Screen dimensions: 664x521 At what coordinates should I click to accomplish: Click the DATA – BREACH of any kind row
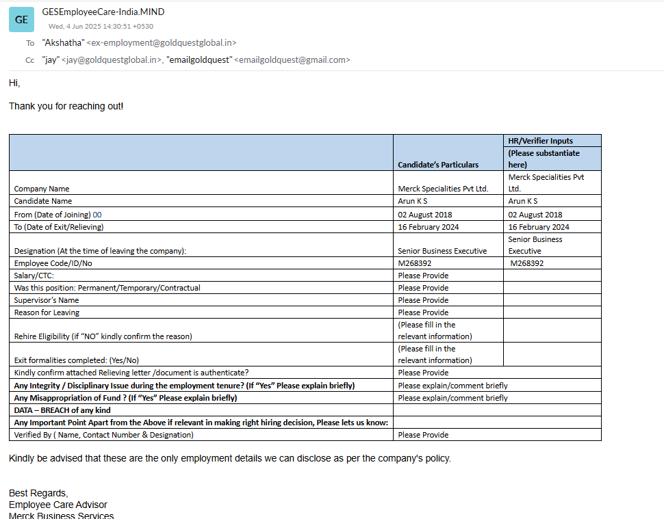[x=62, y=410]
